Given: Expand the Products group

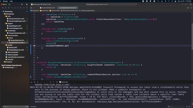Looking at the screenshot, I should [3, 62].
